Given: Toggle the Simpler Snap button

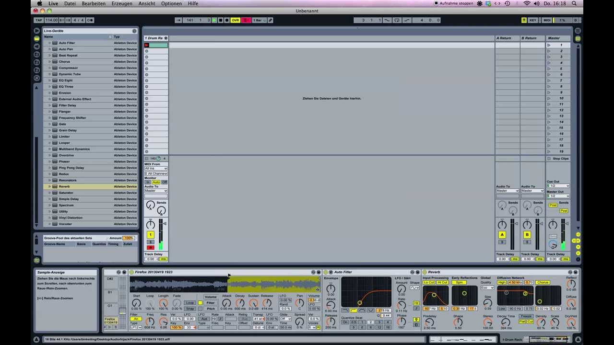Looking at the screenshot, I should pos(190,309).
